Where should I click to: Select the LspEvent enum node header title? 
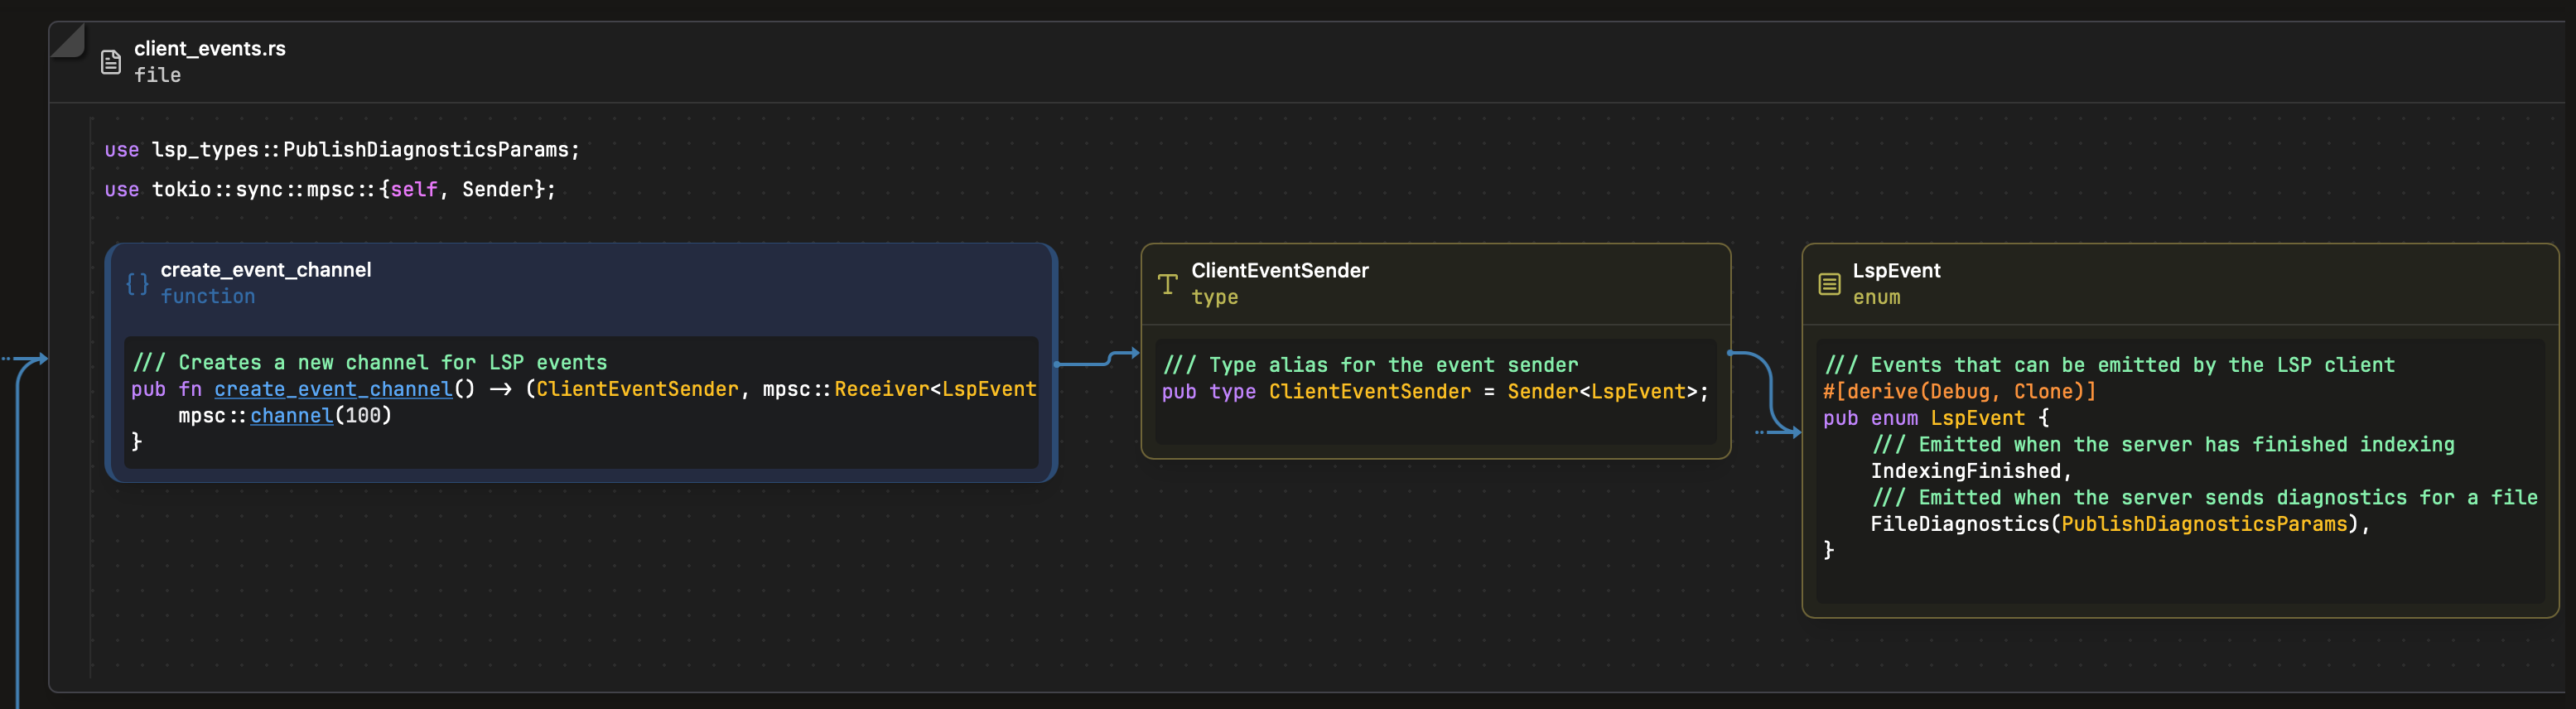point(1895,271)
